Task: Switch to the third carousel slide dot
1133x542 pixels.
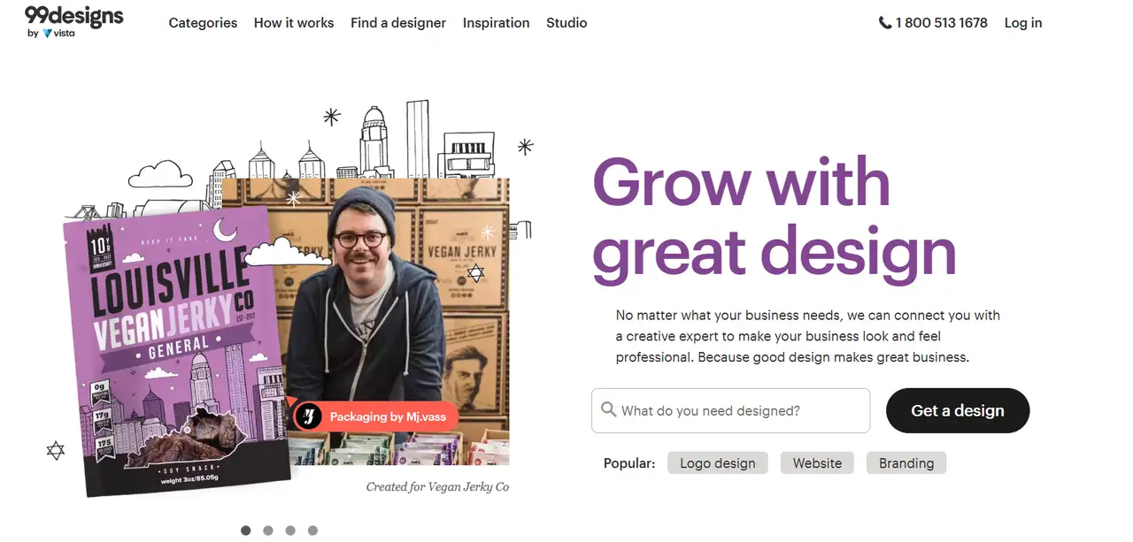Action: tap(290, 531)
